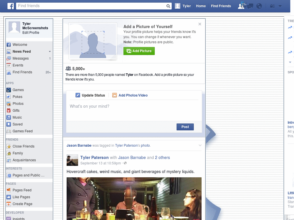The height and width of the screenshot is (220, 294).
Task: Click the Music app icon
Action: tap(9, 117)
